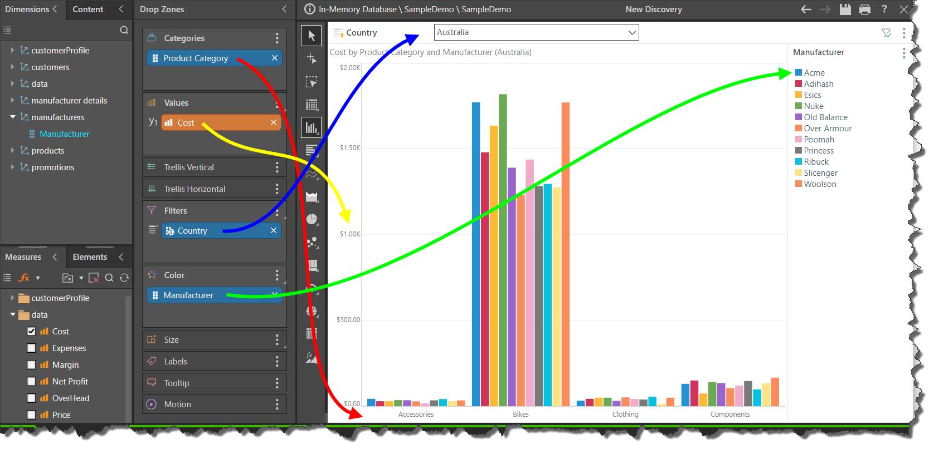Search dimensions using the magnifier icon
This screenshot has height=449, width=934.
click(124, 30)
